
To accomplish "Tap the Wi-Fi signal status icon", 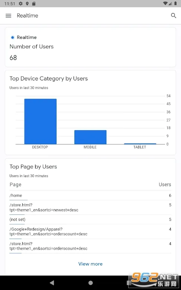I will point(165,3).
